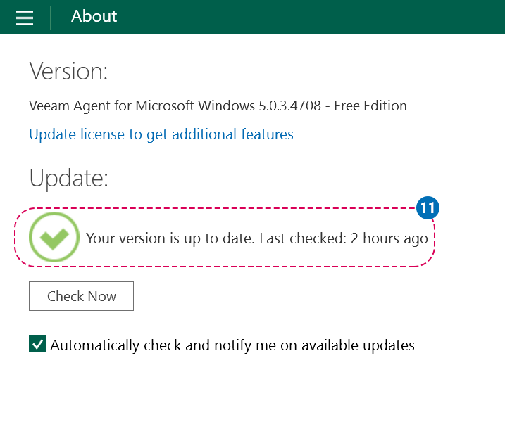The width and height of the screenshot is (505, 441).
Task: Toggle automatic update check checkbox
Action: (37, 345)
